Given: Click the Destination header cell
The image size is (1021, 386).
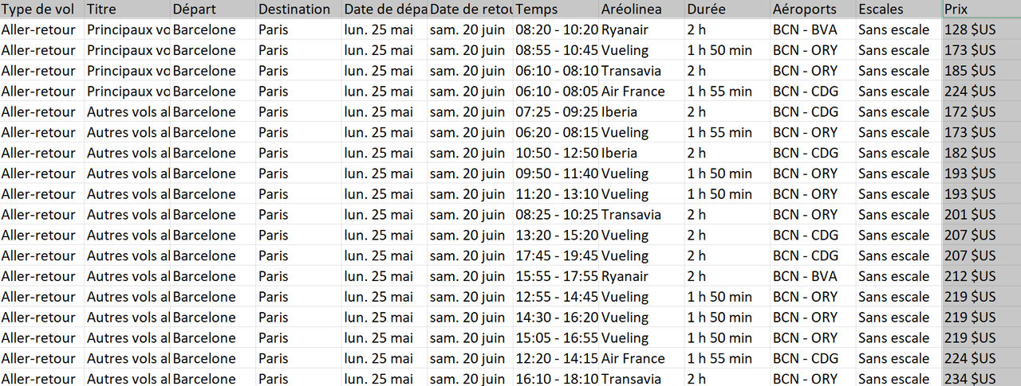Looking at the screenshot, I should coord(299,10).
